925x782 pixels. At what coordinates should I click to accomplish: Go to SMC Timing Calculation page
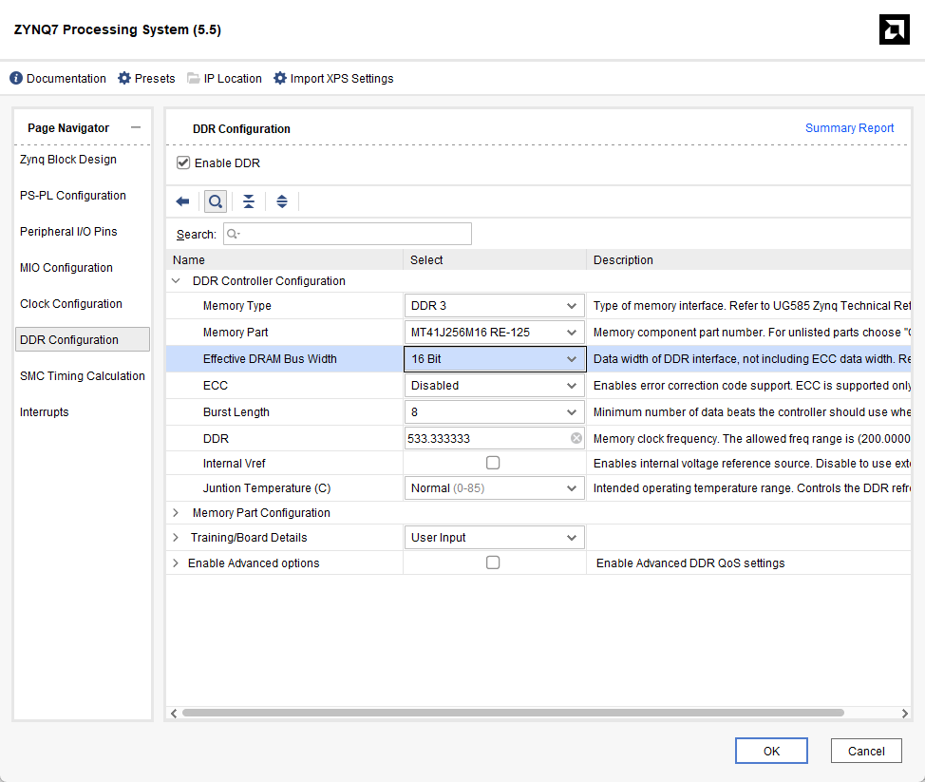tap(82, 376)
